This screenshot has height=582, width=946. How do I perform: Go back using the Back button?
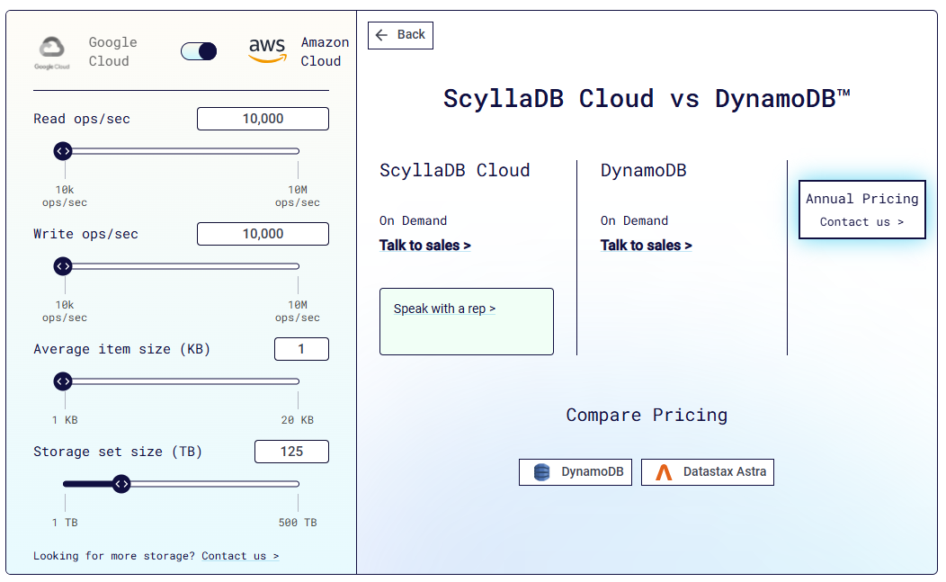(400, 35)
